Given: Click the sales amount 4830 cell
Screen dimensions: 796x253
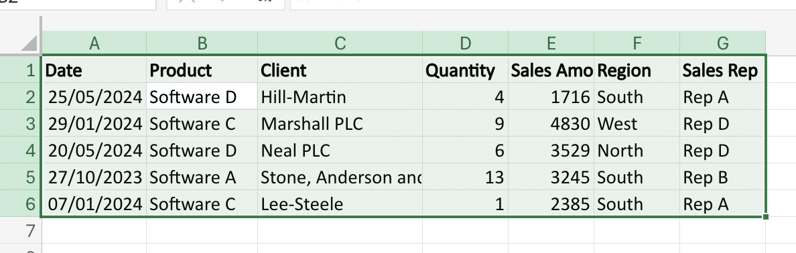Looking at the screenshot, I should tap(551, 124).
